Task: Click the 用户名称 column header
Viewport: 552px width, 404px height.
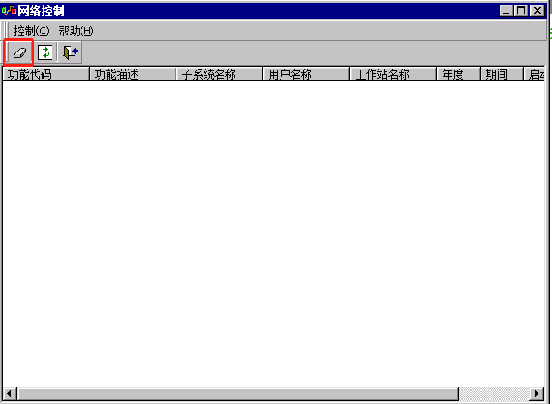Action: 306,74
